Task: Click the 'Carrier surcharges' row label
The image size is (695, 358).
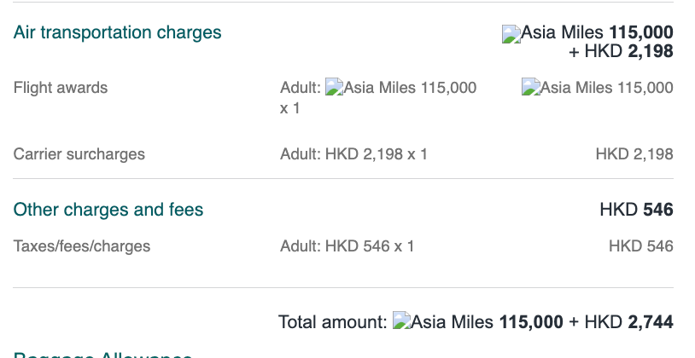Action: tap(79, 154)
